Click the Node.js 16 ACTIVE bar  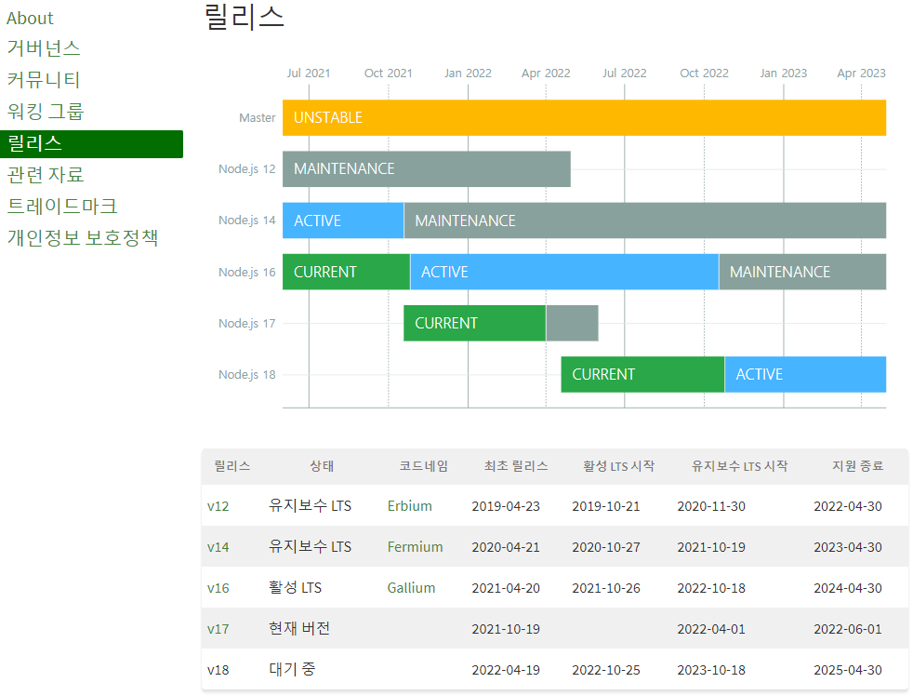coord(564,272)
